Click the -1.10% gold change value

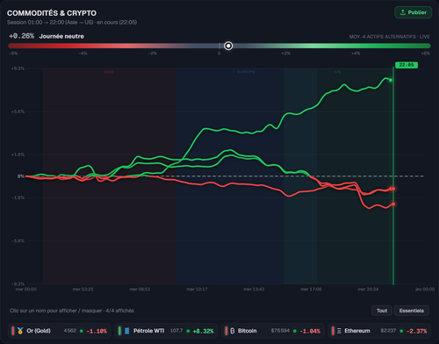point(97,331)
